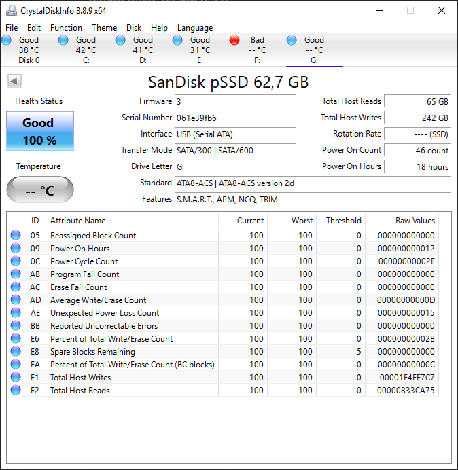Open the File menu
Image resolution: width=458 pixels, height=470 pixels.
click(x=12, y=28)
